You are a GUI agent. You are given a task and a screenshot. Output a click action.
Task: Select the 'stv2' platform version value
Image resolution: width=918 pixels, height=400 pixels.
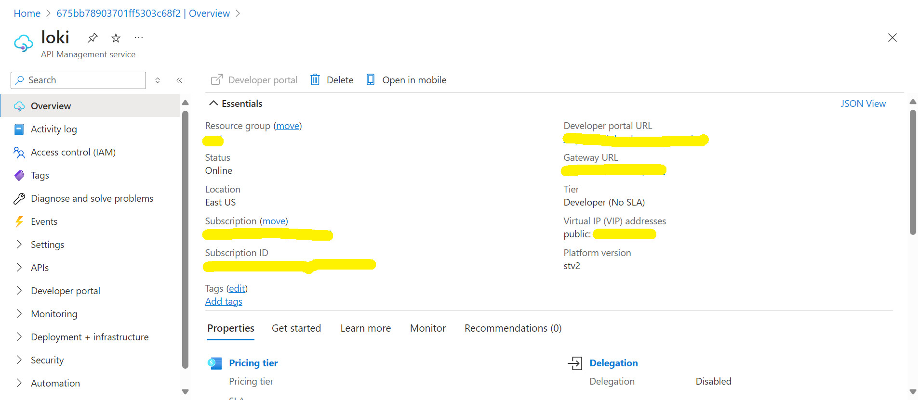point(572,266)
